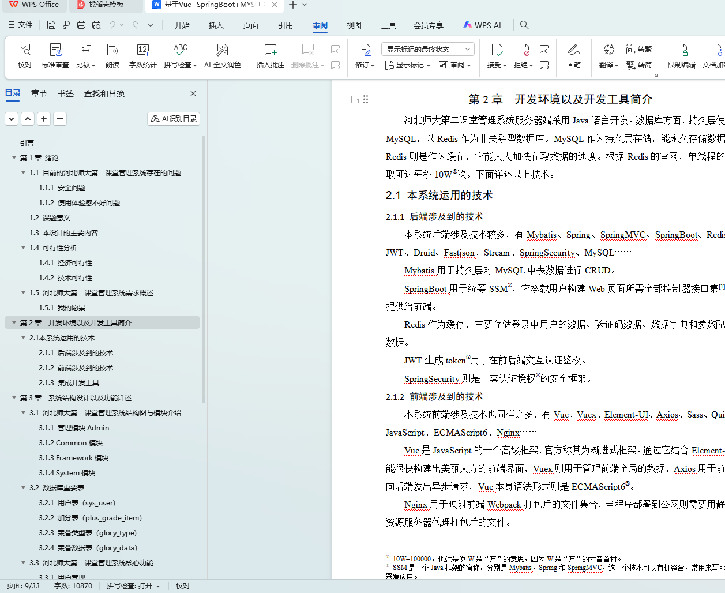Toggle 拼写检查: 打开 in status bar

pos(133,586)
